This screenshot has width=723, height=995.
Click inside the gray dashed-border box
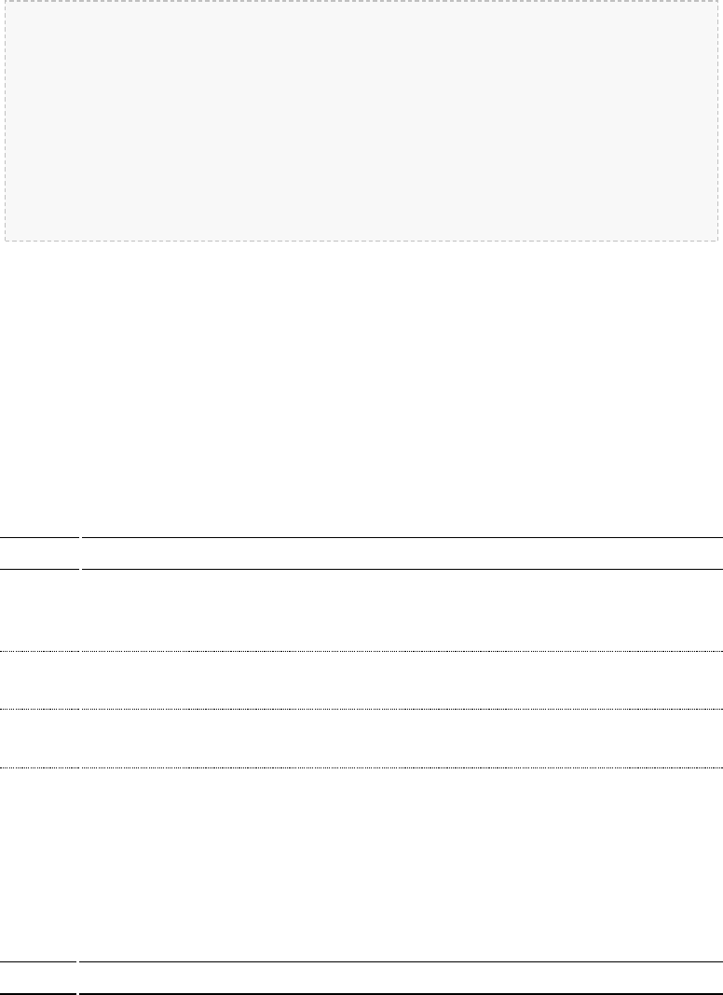(361, 120)
